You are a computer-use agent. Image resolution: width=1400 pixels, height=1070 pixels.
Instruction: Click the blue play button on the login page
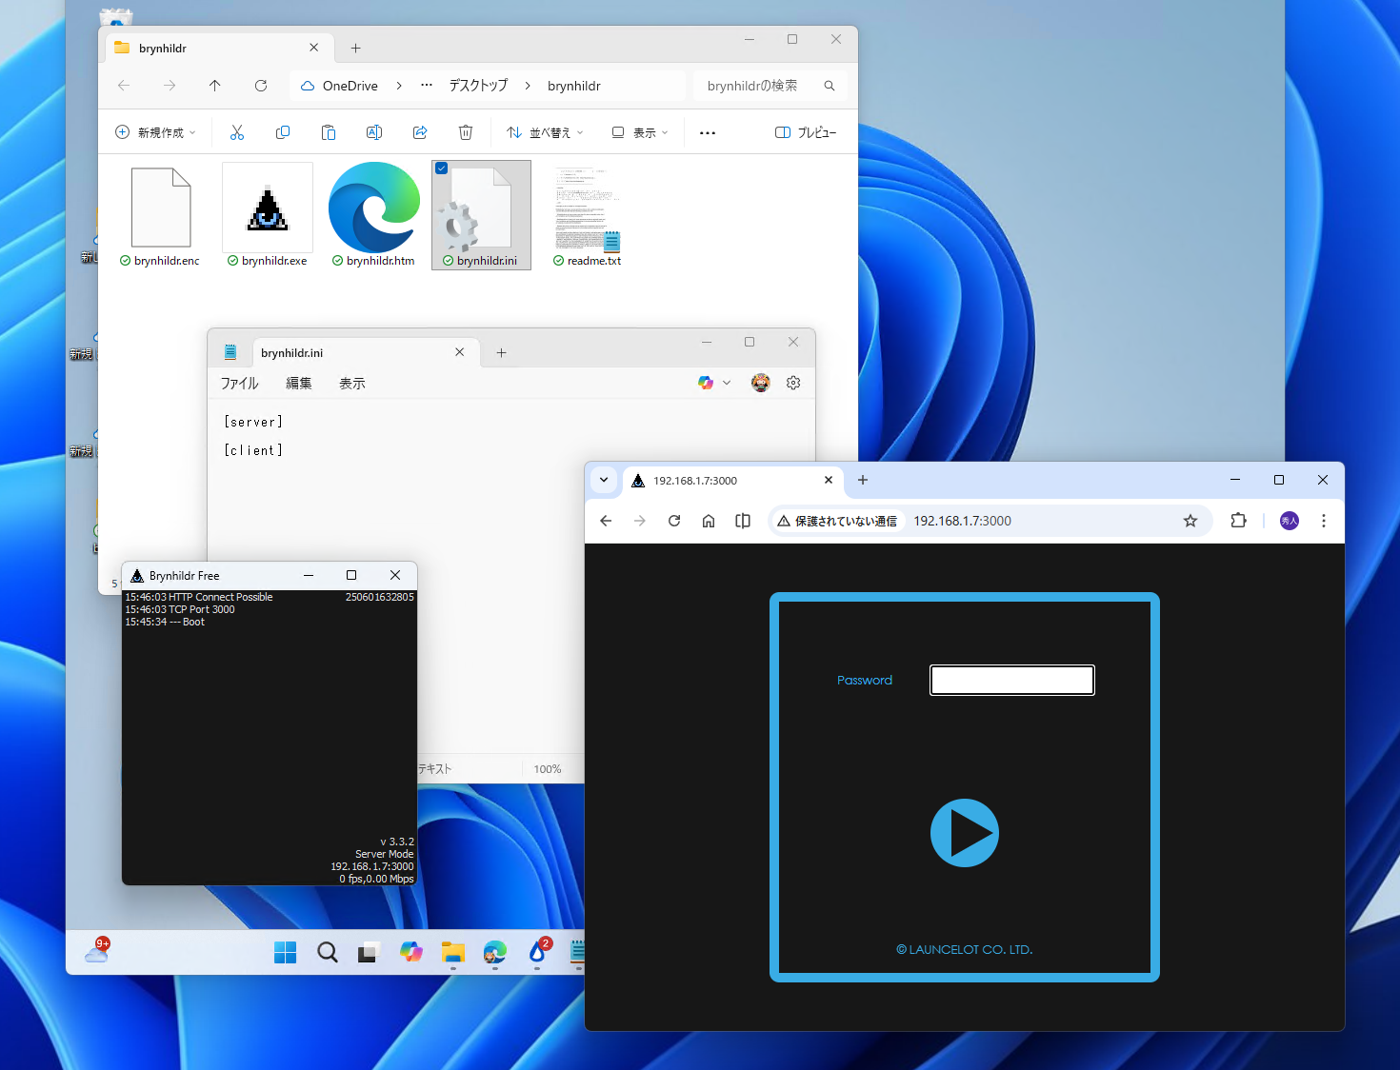(x=965, y=833)
